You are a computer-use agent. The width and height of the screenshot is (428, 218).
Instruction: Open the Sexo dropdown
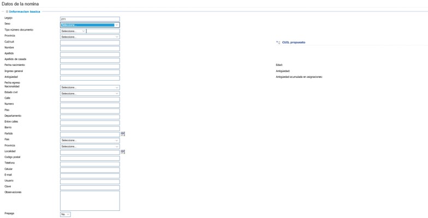coord(90,25)
